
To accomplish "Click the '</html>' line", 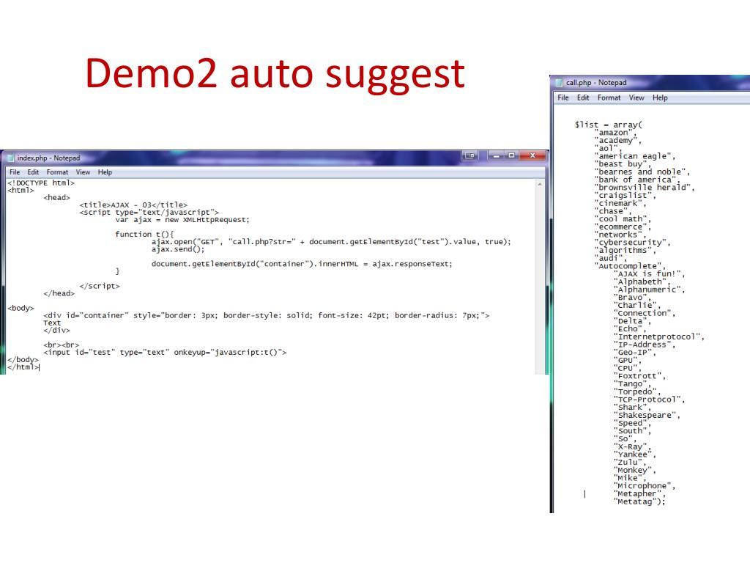I will (x=23, y=367).
